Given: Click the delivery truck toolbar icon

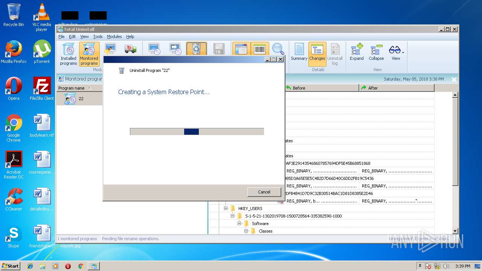Looking at the screenshot, I should 131,49.
